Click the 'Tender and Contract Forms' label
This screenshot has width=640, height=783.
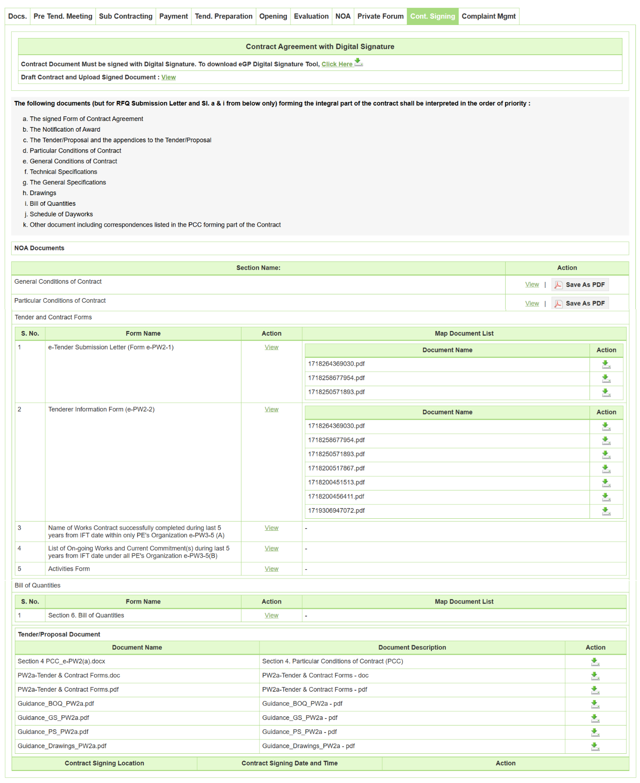point(53,318)
